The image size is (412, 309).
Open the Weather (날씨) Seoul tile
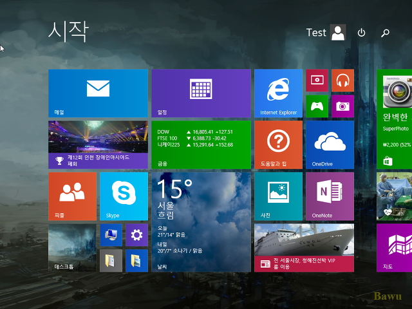click(201, 222)
